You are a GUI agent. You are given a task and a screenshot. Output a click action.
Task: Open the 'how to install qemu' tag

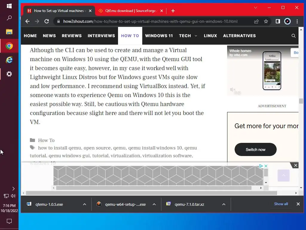[x=59, y=148]
